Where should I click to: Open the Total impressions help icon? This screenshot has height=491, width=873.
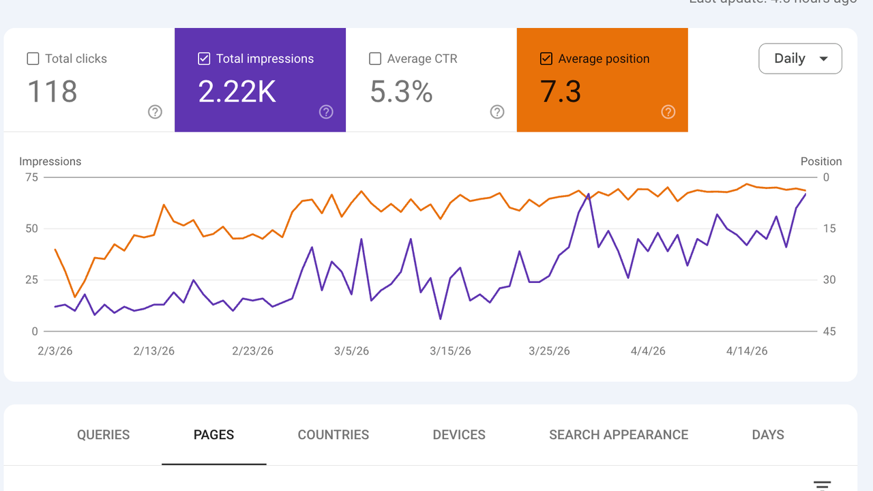tap(326, 112)
